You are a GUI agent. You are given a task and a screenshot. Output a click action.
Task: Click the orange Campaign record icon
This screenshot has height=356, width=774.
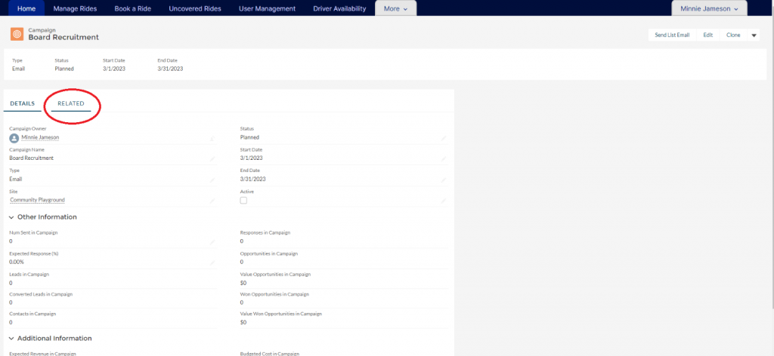click(16, 35)
